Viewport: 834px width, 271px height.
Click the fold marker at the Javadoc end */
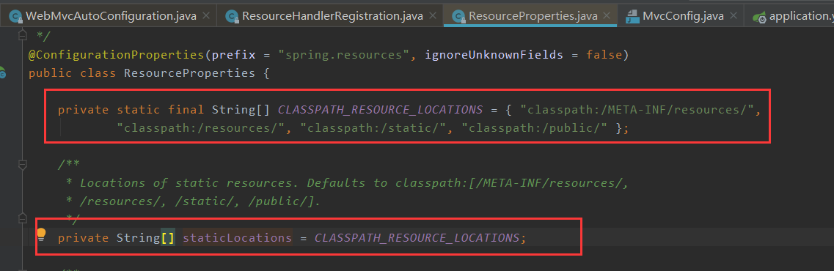[x=22, y=218]
